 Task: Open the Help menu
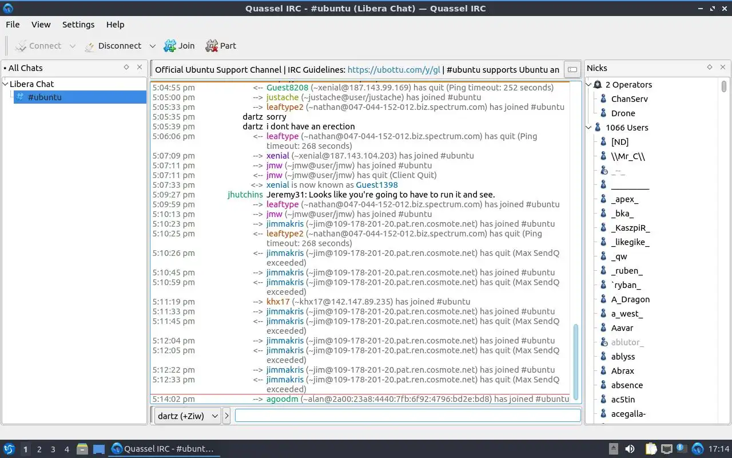115,25
